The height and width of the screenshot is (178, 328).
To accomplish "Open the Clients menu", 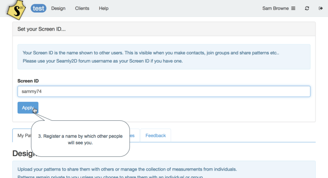I will [82, 8].
